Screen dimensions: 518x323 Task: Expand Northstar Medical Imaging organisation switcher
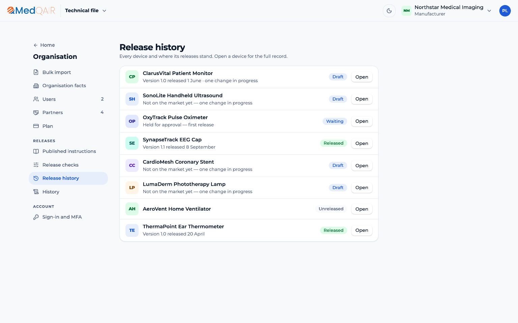click(x=447, y=11)
